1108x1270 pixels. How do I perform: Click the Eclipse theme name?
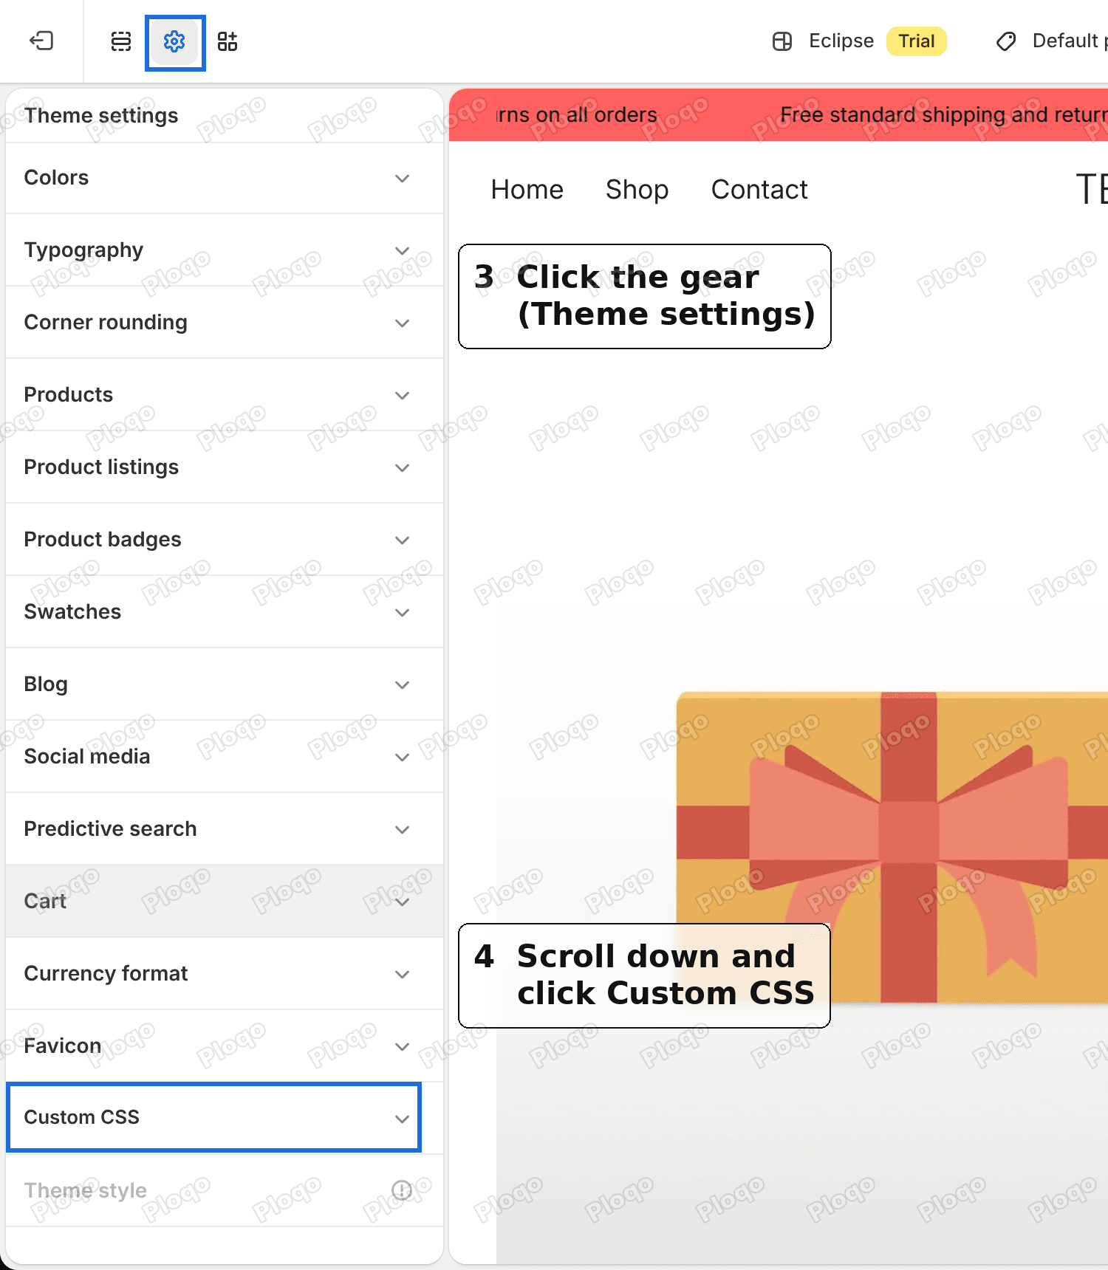(841, 41)
